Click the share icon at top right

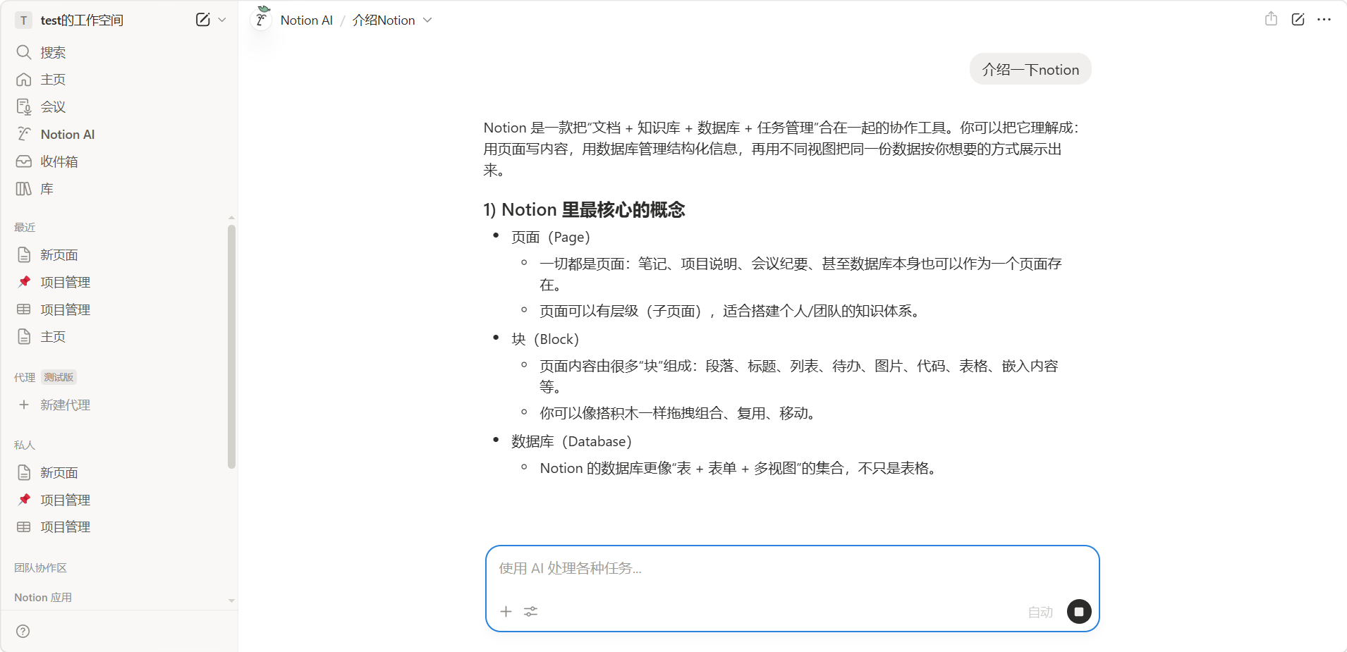(x=1271, y=19)
